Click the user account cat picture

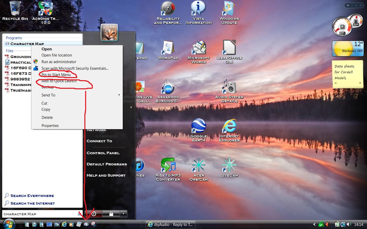click(x=109, y=33)
